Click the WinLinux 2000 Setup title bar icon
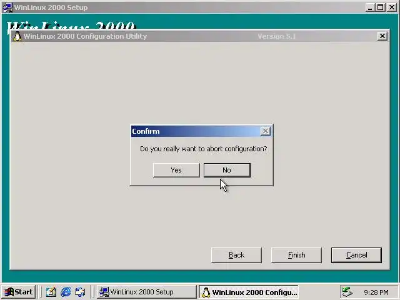Image resolution: width=400 pixels, height=300 pixels. click(7, 7)
